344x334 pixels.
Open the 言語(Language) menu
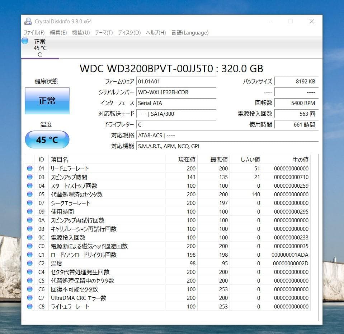[x=190, y=33]
